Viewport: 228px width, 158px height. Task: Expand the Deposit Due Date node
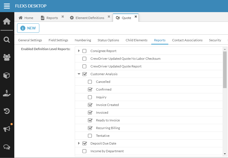tap(79, 143)
